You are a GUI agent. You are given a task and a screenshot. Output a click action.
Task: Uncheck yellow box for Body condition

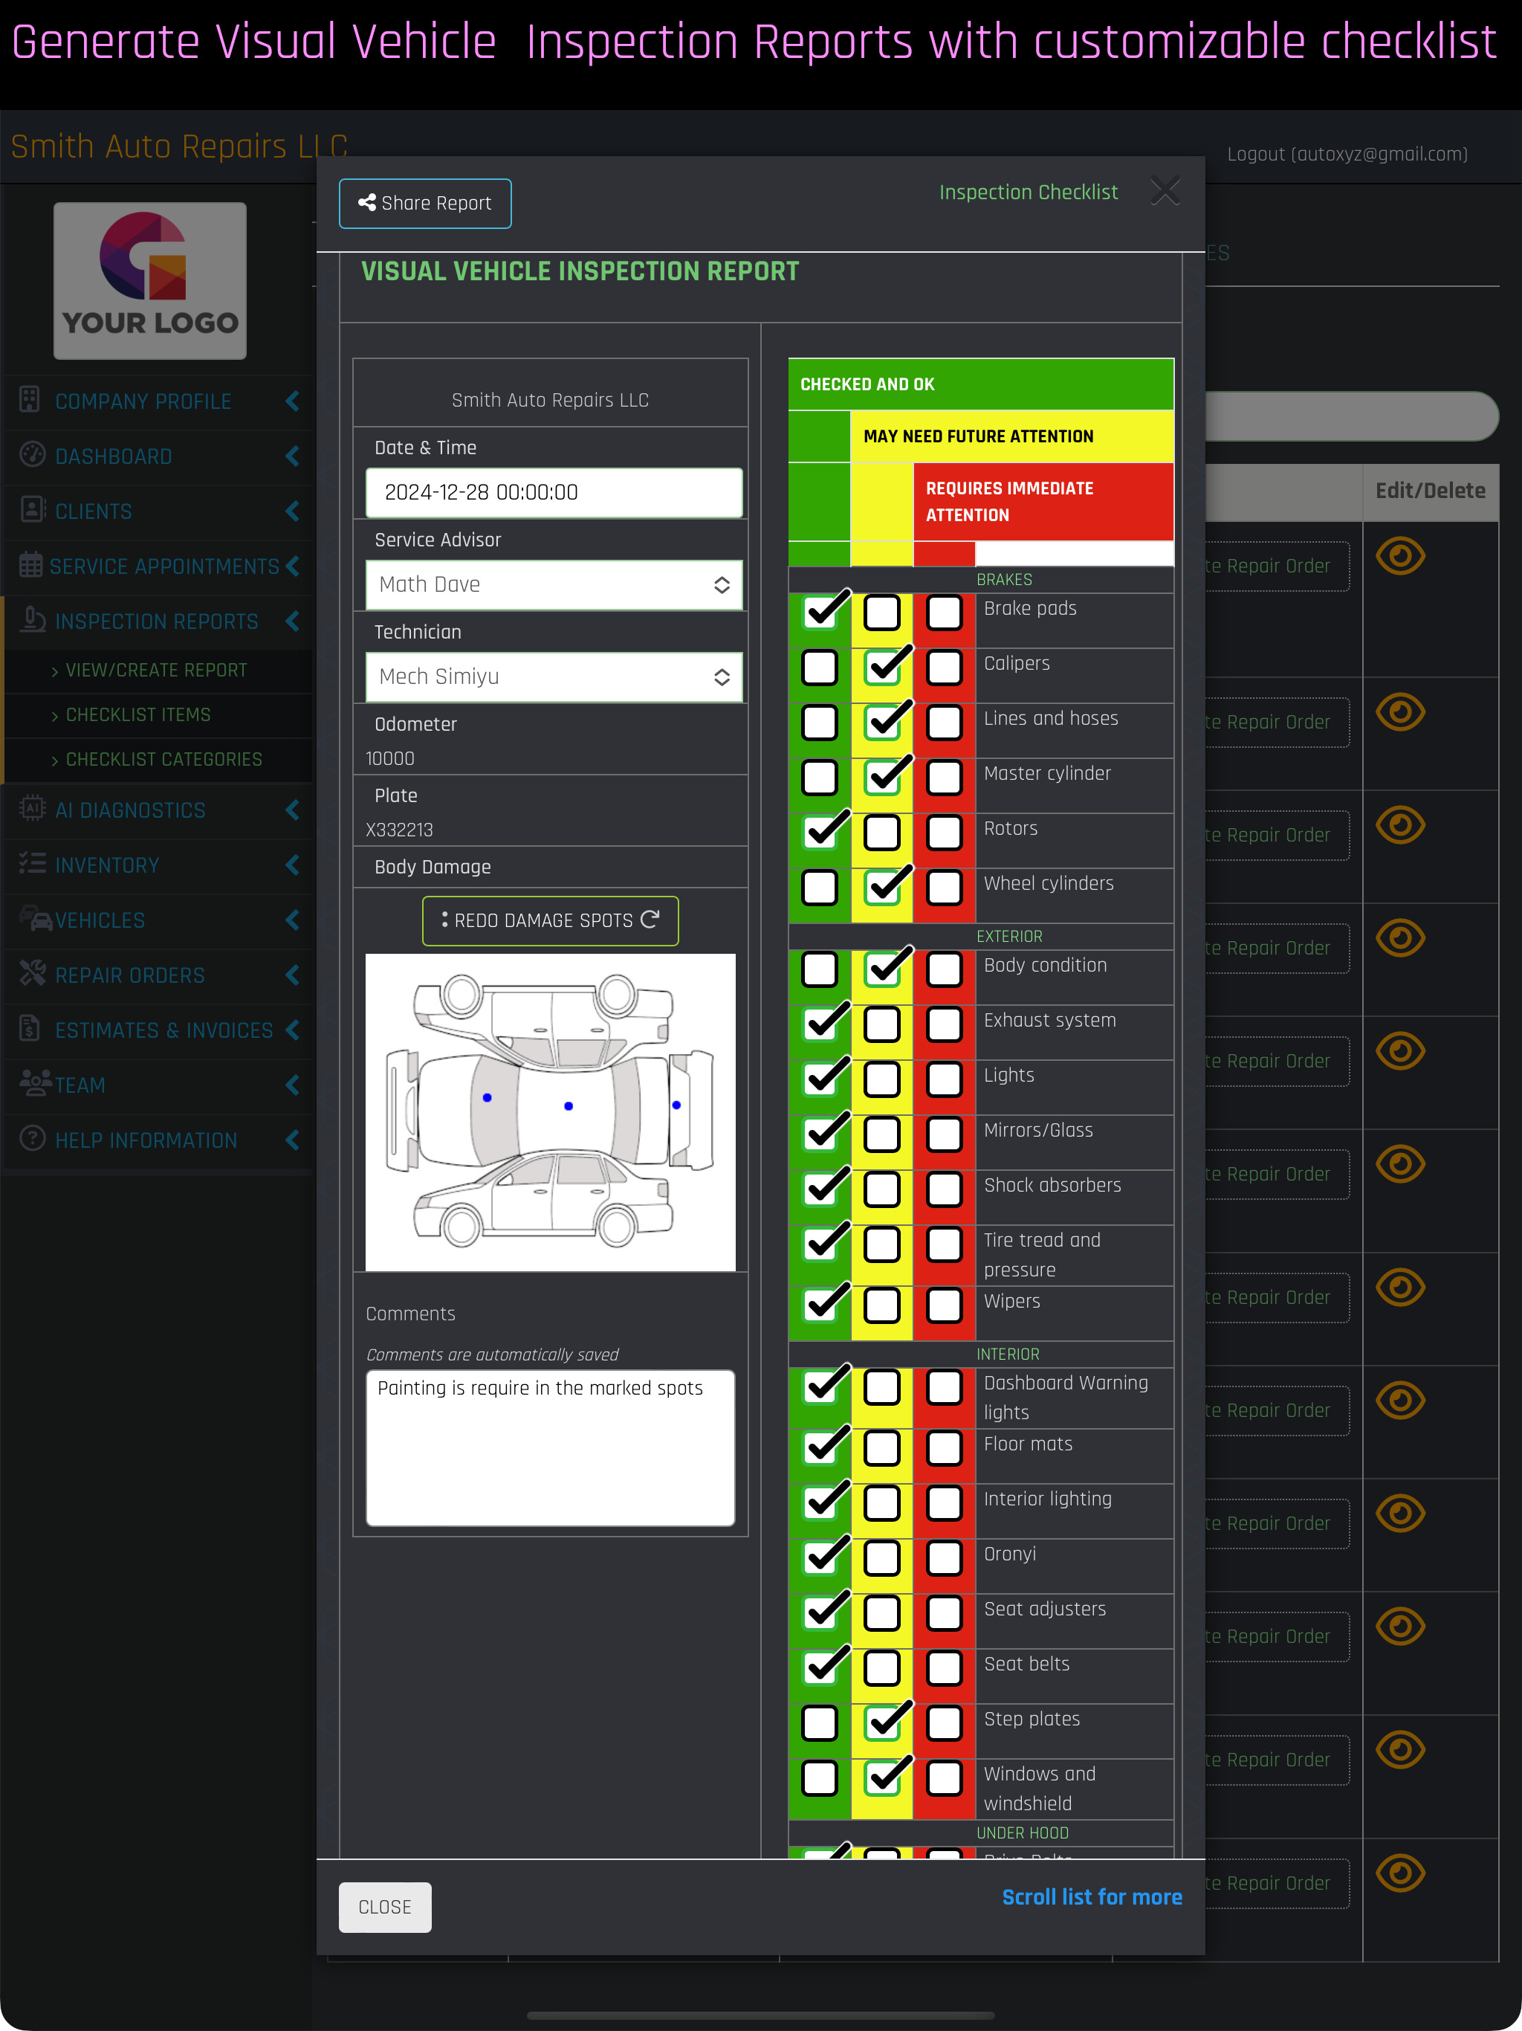tap(882, 969)
